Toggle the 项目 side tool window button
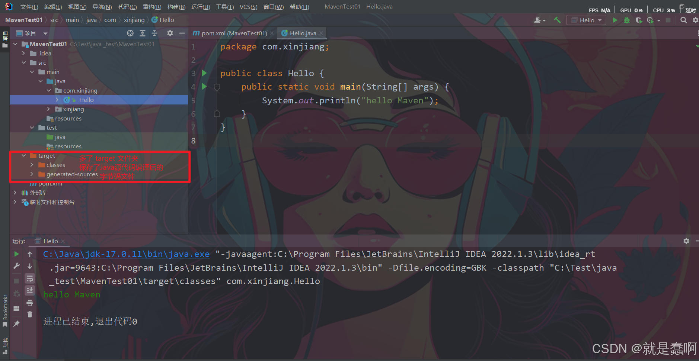The height and width of the screenshot is (361, 699). tap(5, 40)
